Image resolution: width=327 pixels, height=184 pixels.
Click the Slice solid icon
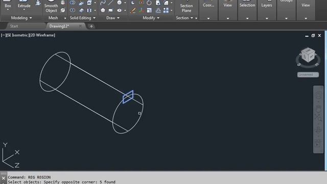tap(81, 3)
